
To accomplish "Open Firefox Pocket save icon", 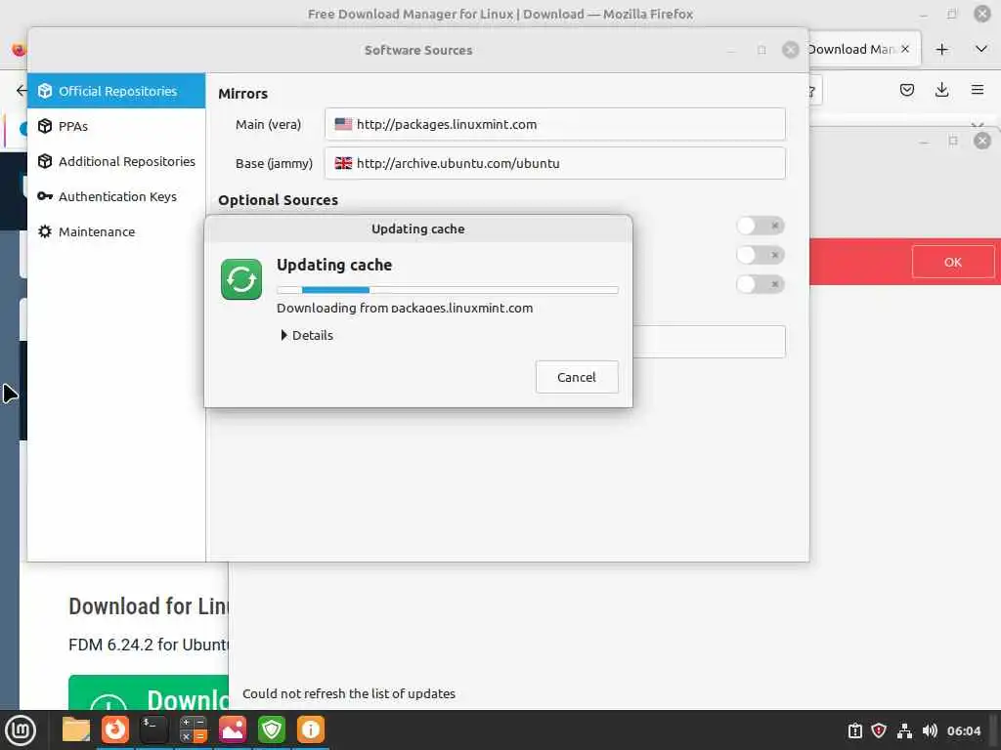I will click(x=906, y=90).
